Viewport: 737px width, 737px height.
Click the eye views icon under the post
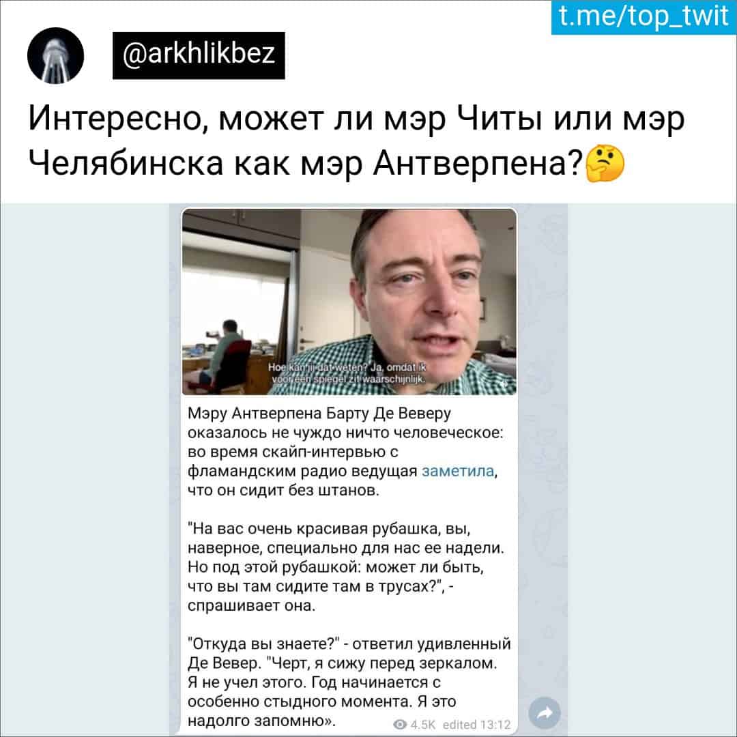pos(399,724)
